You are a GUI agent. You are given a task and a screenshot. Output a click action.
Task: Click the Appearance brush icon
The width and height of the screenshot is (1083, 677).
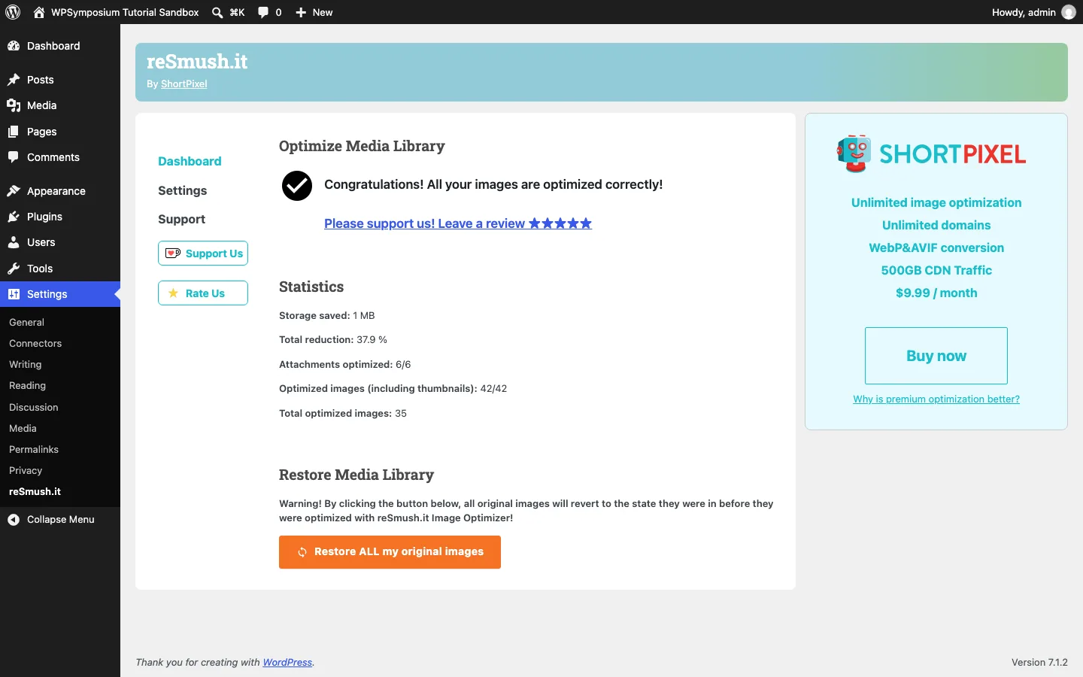coord(14,191)
